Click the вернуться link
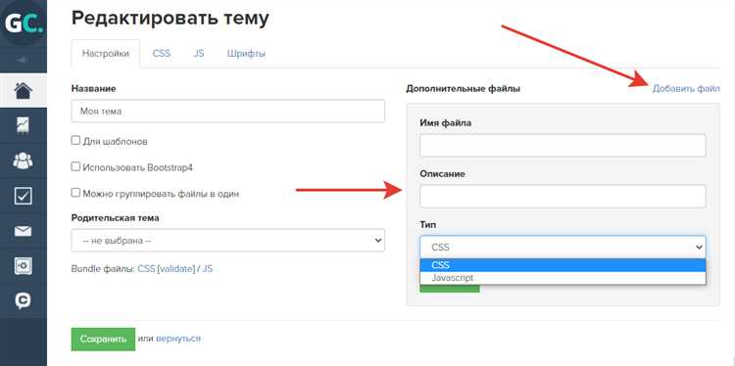The image size is (735, 366). point(178,339)
